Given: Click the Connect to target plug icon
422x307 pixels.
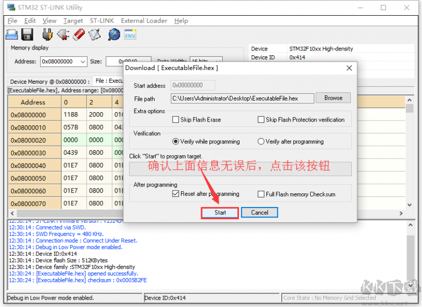Looking at the screenshot, I should [x=47, y=35].
